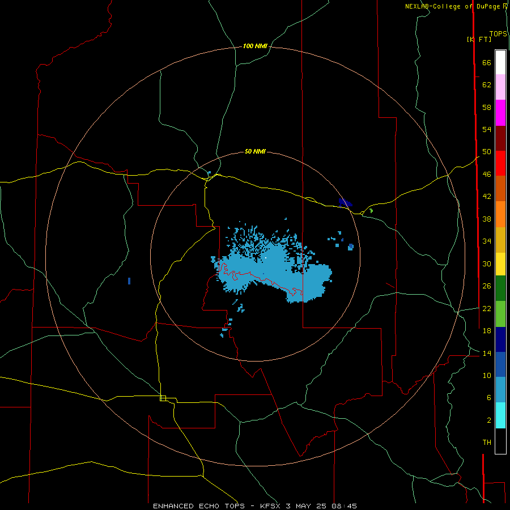The image size is (510, 510).
Task: Click the legend value 50
Action: point(487,152)
